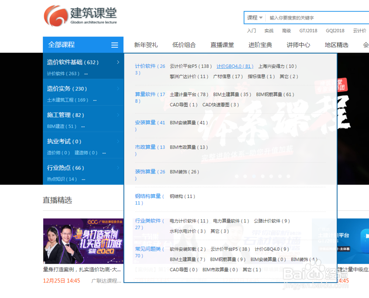Open the 计价软件 category heading in flyout
Screen dimensions: 369x298
click(x=150, y=69)
